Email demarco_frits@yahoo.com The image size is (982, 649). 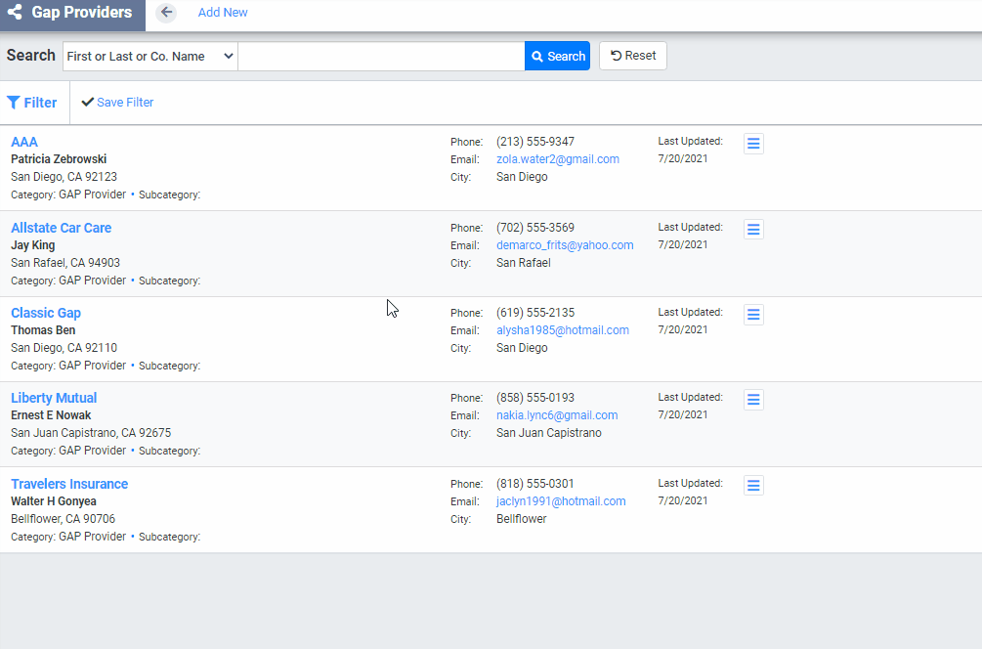565,245
